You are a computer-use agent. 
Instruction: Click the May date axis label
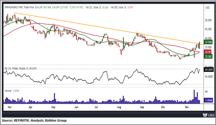tap(53, 107)
